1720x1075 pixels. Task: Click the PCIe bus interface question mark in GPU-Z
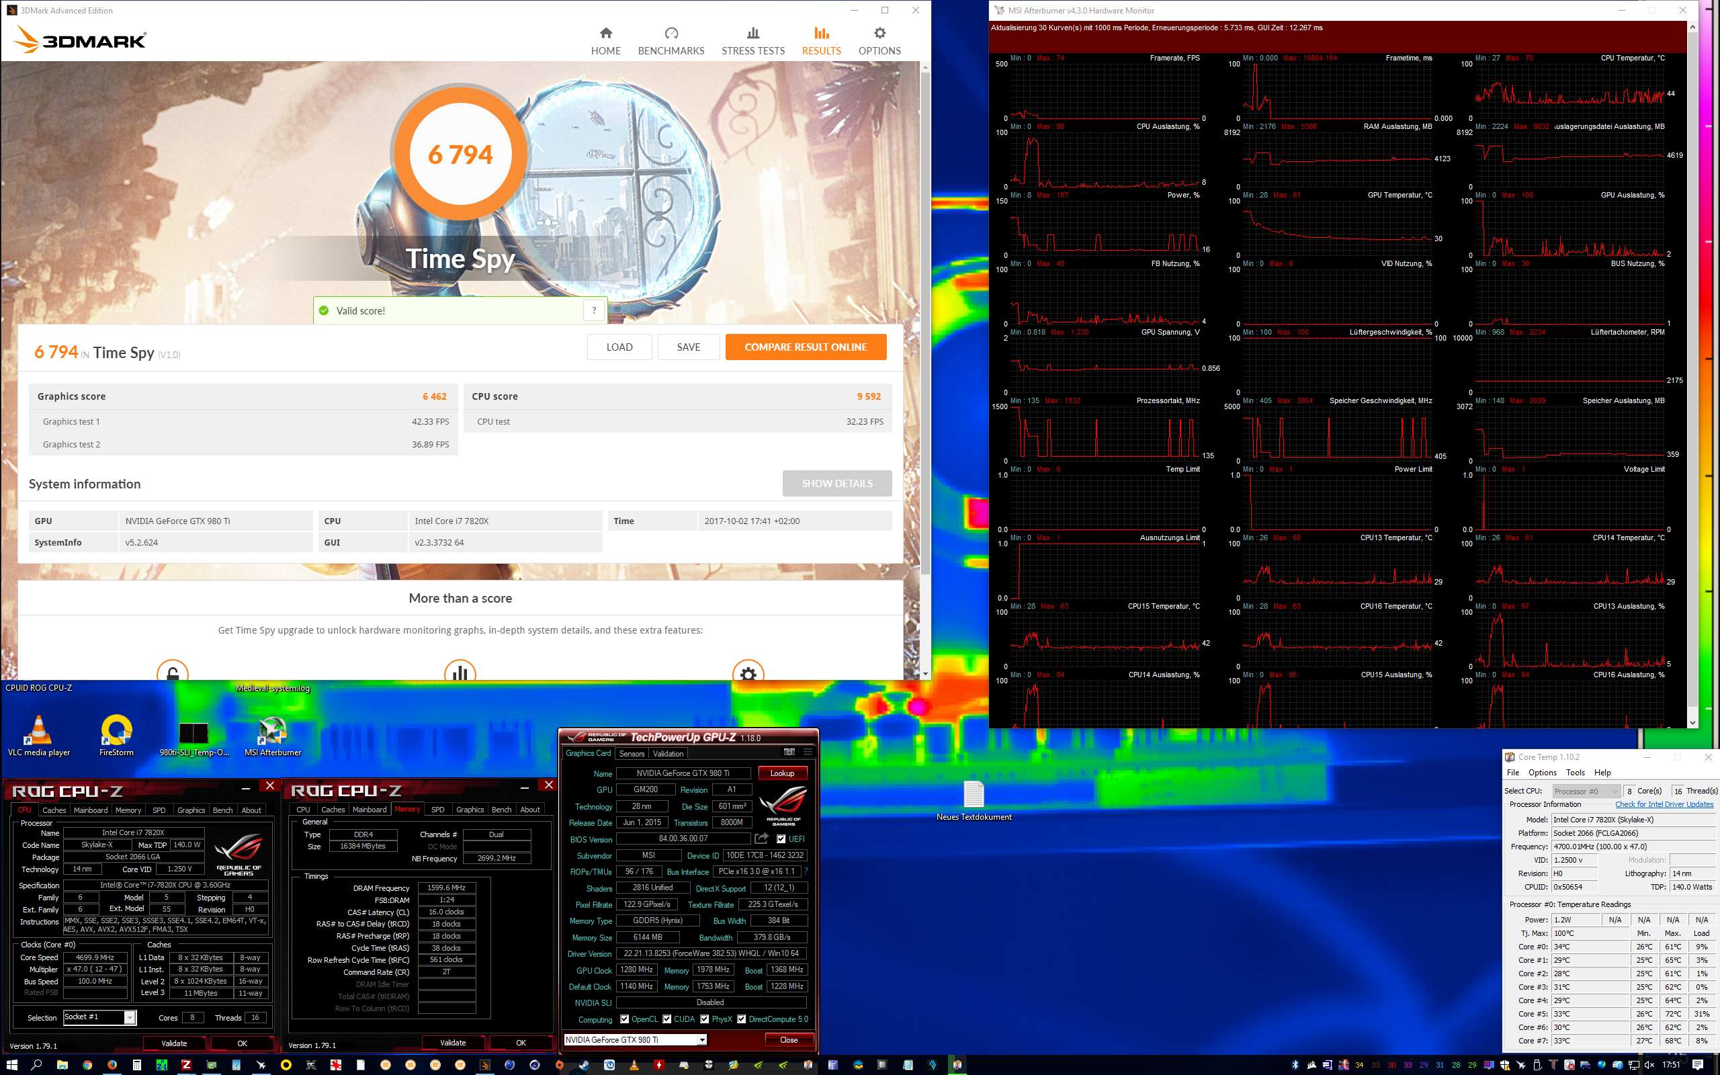point(806,871)
